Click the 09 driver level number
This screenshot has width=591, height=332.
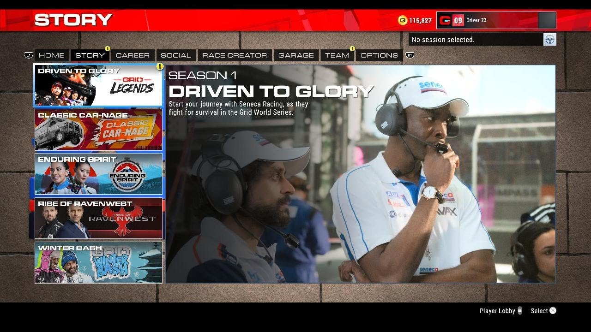pos(458,20)
